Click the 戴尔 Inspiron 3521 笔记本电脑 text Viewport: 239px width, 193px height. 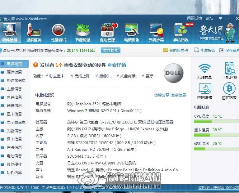pos(94,104)
